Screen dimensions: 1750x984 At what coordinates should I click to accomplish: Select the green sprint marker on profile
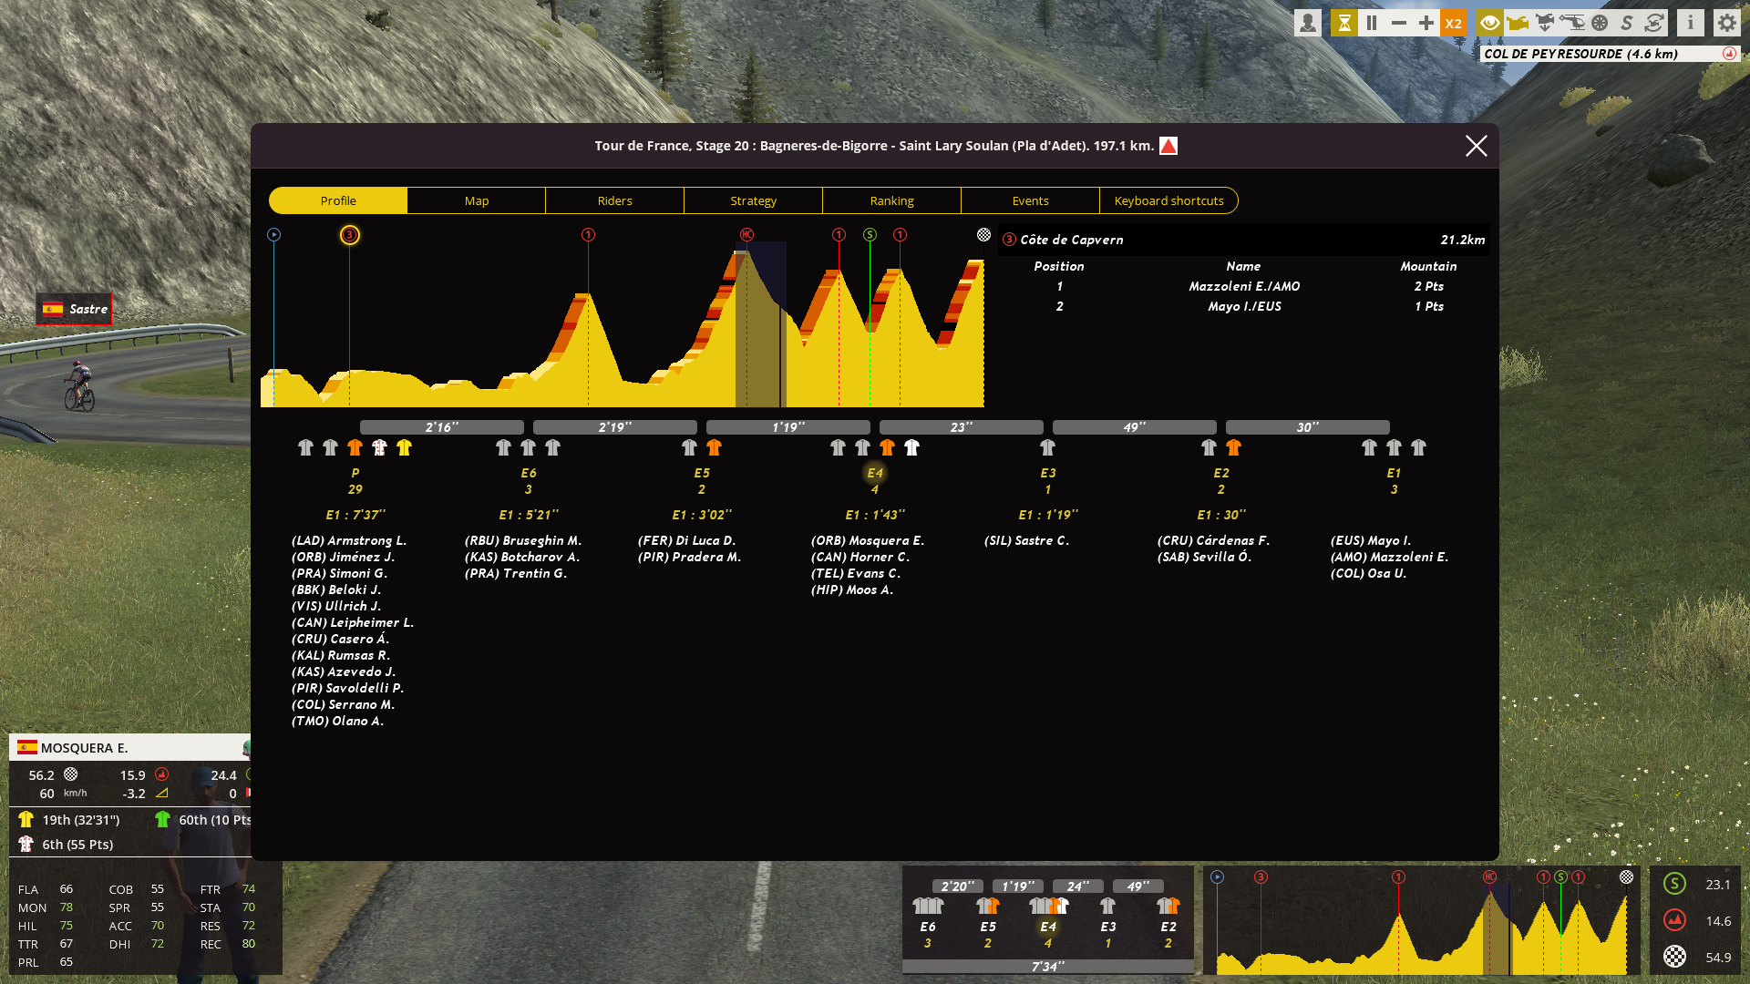(870, 235)
